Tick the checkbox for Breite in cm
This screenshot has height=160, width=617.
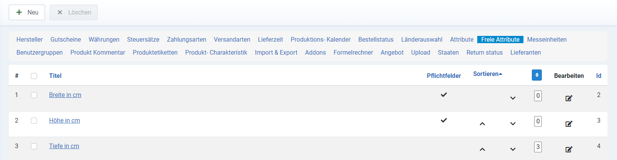coord(34,95)
